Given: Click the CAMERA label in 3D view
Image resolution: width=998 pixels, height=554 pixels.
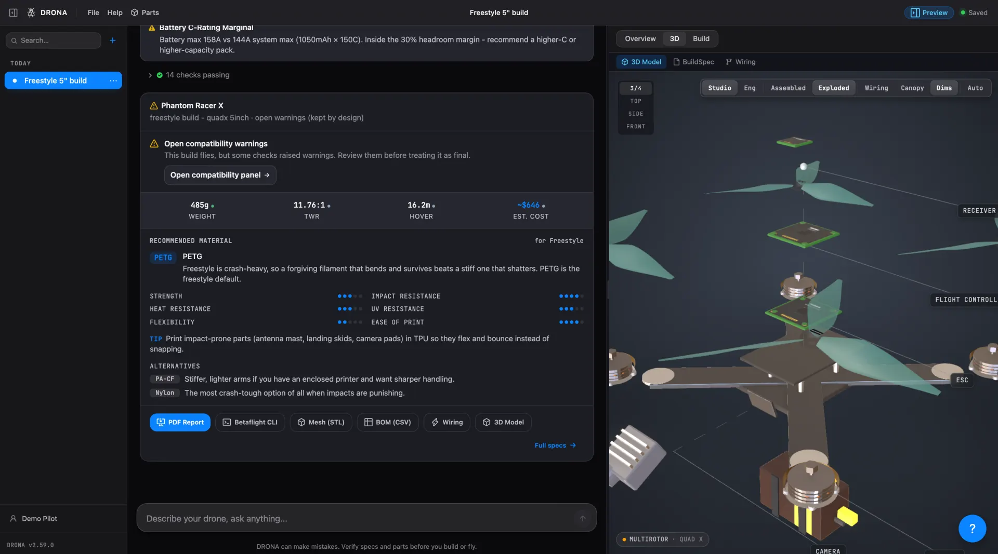Looking at the screenshot, I should coord(828,550).
